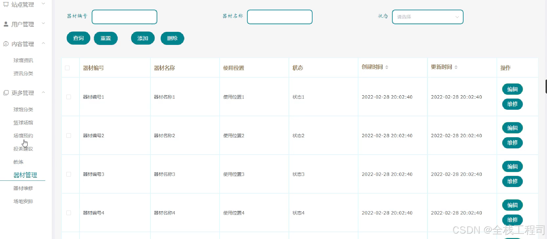Check the row for 器材编号2
The width and height of the screenshot is (547, 239).
(x=69, y=136)
